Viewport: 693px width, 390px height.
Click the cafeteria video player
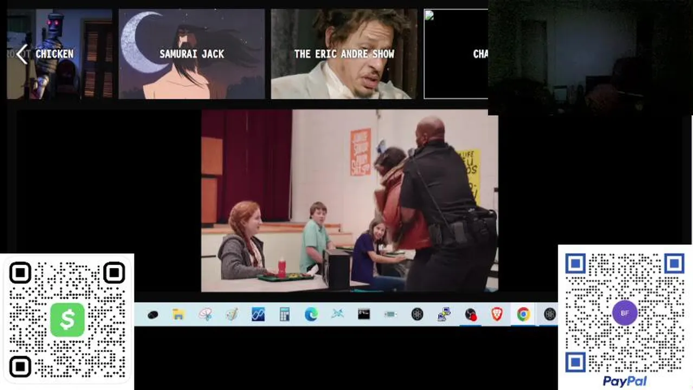(x=350, y=201)
